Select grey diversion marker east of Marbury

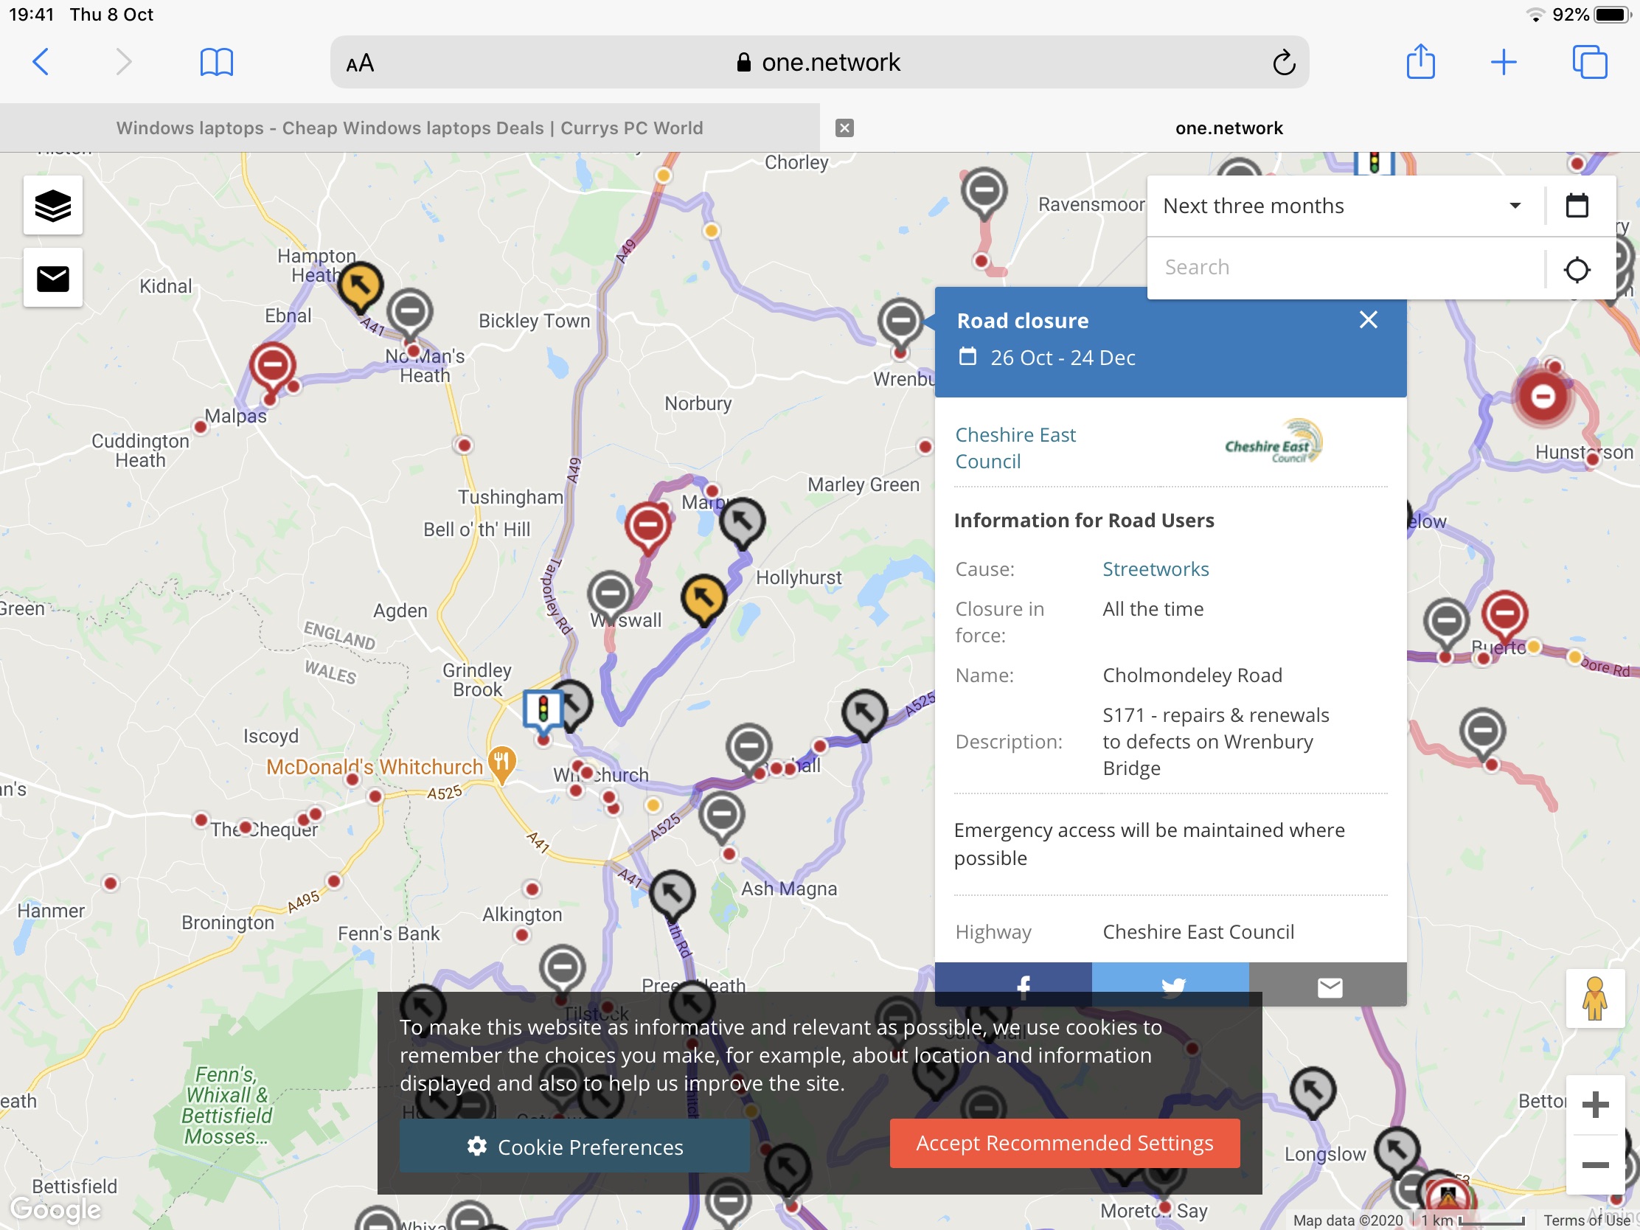pyautogui.click(x=742, y=524)
